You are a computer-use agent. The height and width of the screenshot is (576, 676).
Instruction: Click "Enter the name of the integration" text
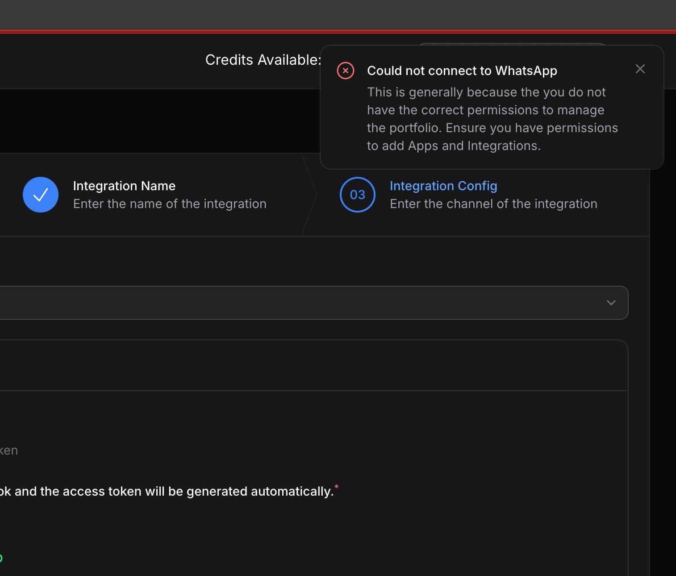tap(170, 204)
